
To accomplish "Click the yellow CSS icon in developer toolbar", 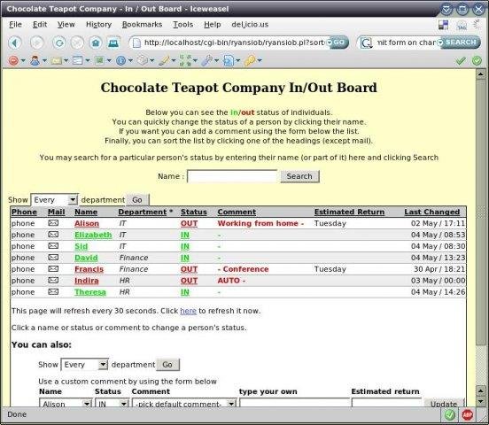I will coord(56,61).
